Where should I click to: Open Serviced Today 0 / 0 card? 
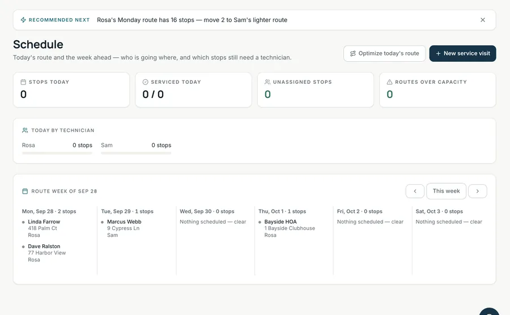point(194,90)
